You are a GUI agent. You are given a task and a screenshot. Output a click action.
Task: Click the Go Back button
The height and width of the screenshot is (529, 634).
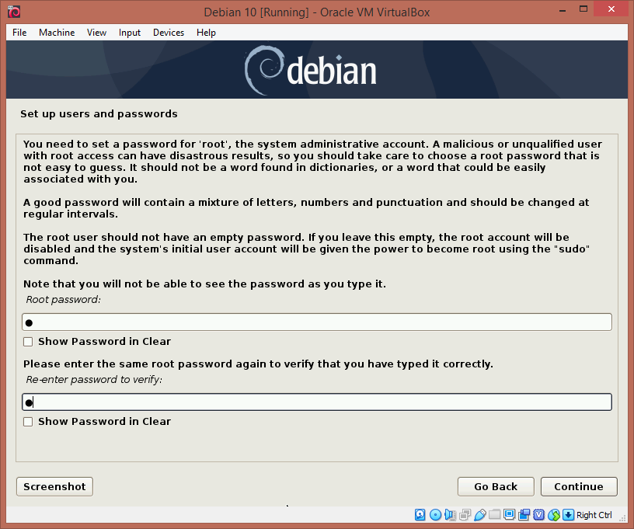pos(496,486)
